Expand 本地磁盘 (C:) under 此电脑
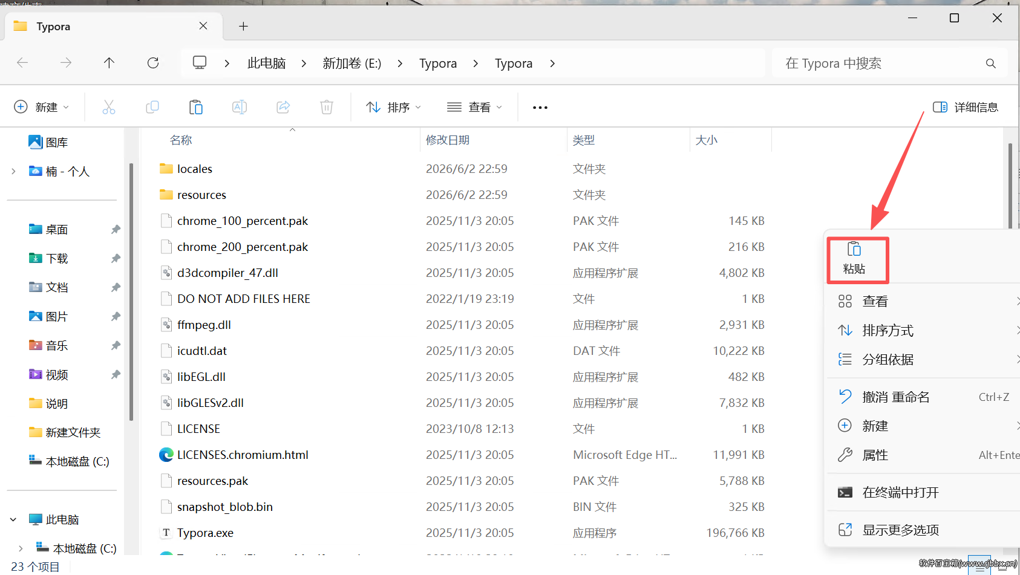1020x575 pixels. [x=21, y=548]
